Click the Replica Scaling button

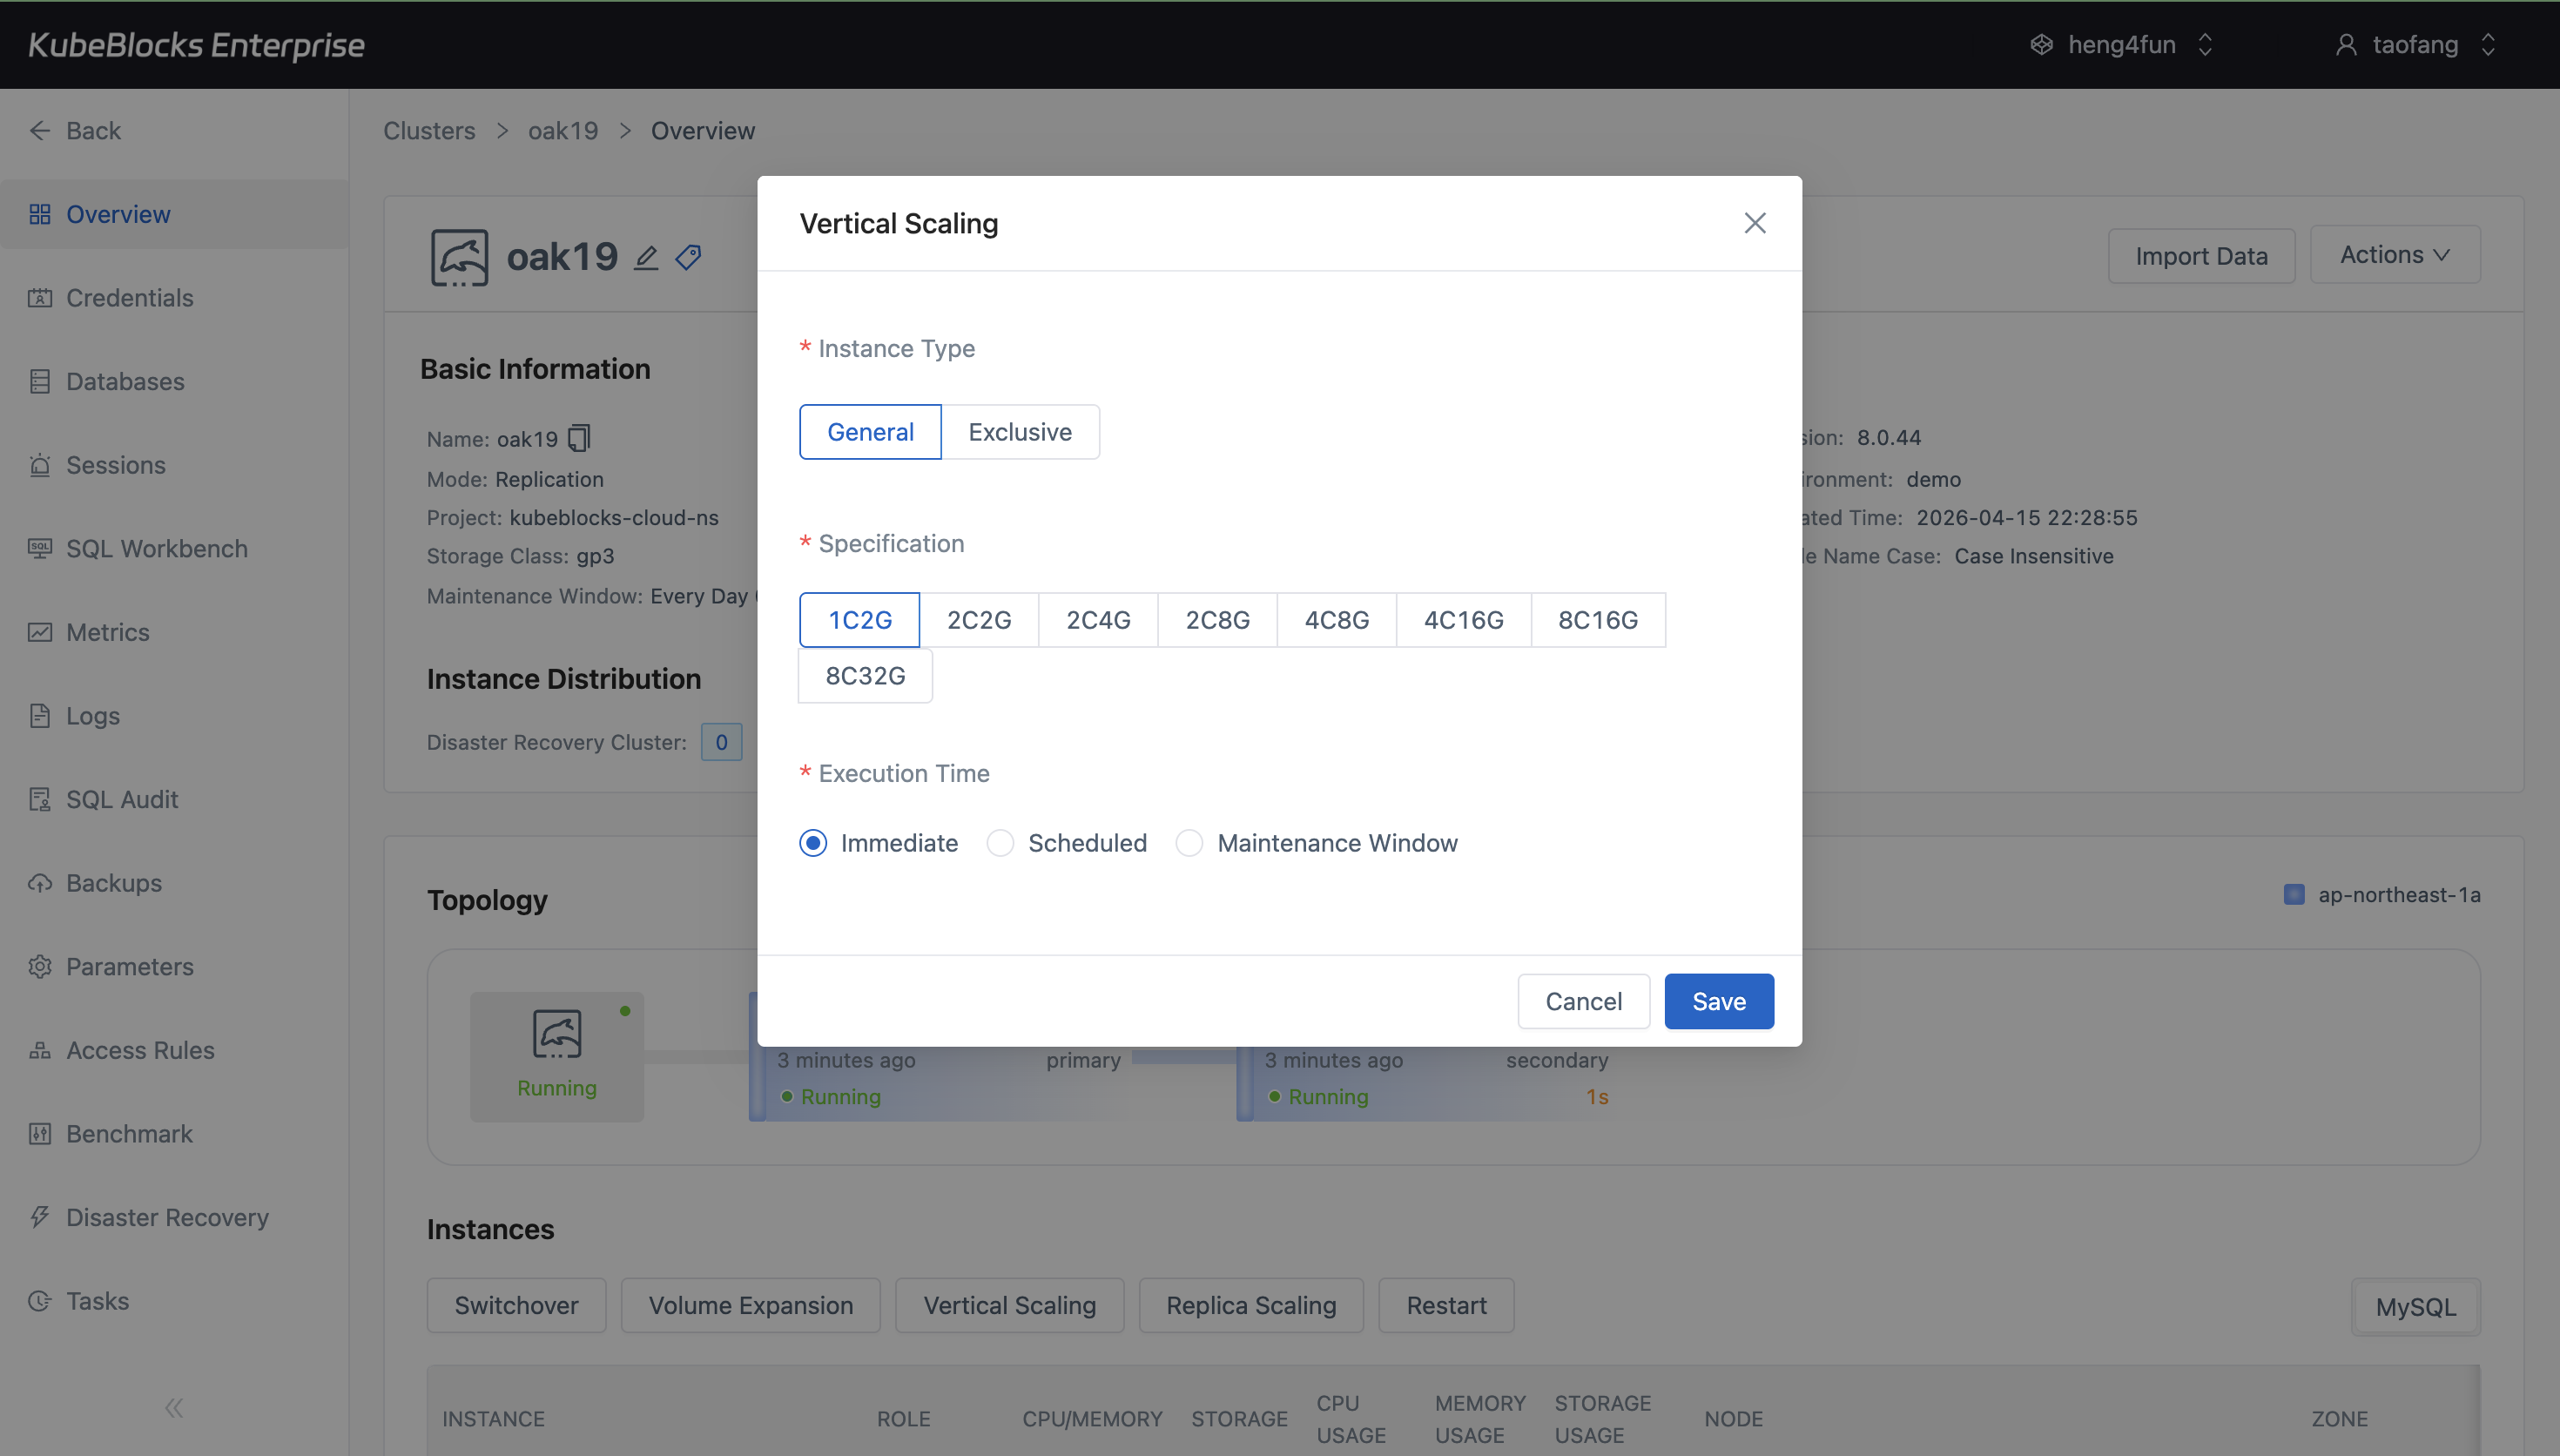pyautogui.click(x=1250, y=1305)
